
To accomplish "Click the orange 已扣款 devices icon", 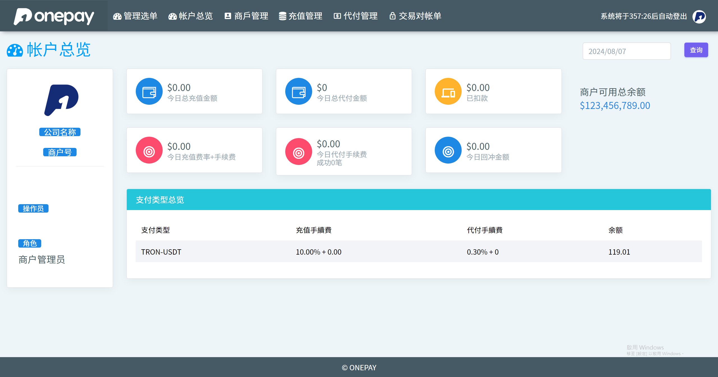I will pyautogui.click(x=448, y=92).
